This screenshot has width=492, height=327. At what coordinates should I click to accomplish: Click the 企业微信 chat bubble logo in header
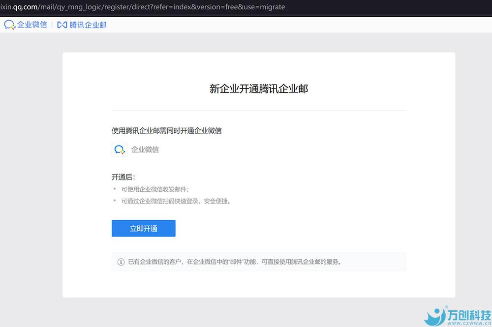click(9, 25)
